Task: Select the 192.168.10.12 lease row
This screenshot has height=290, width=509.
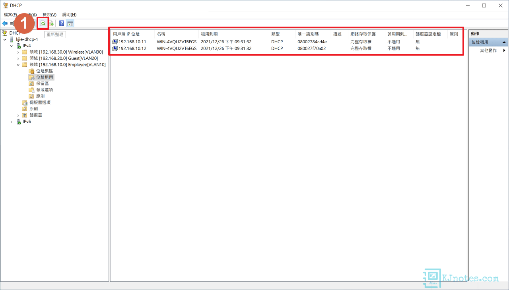Action: [x=286, y=48]
